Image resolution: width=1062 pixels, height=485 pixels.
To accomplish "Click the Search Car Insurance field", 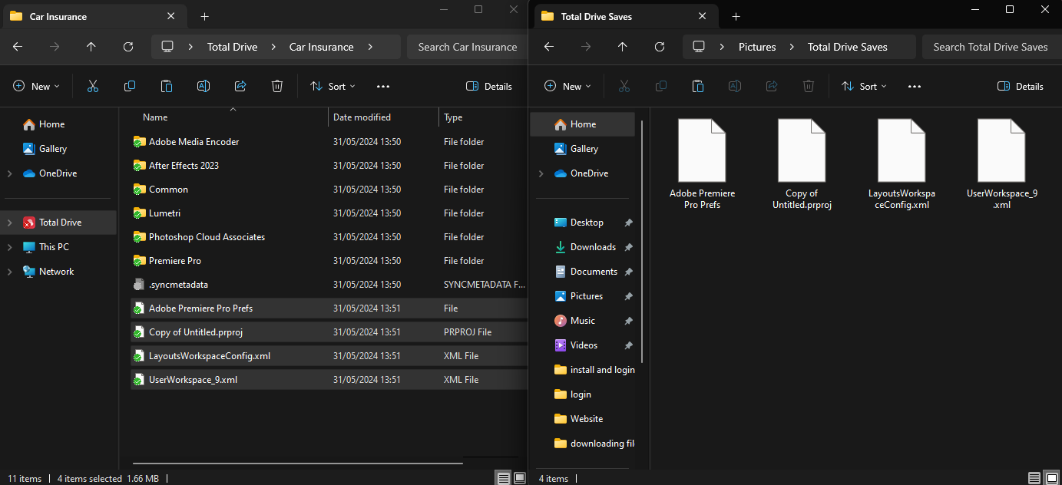I will [467, 47].
